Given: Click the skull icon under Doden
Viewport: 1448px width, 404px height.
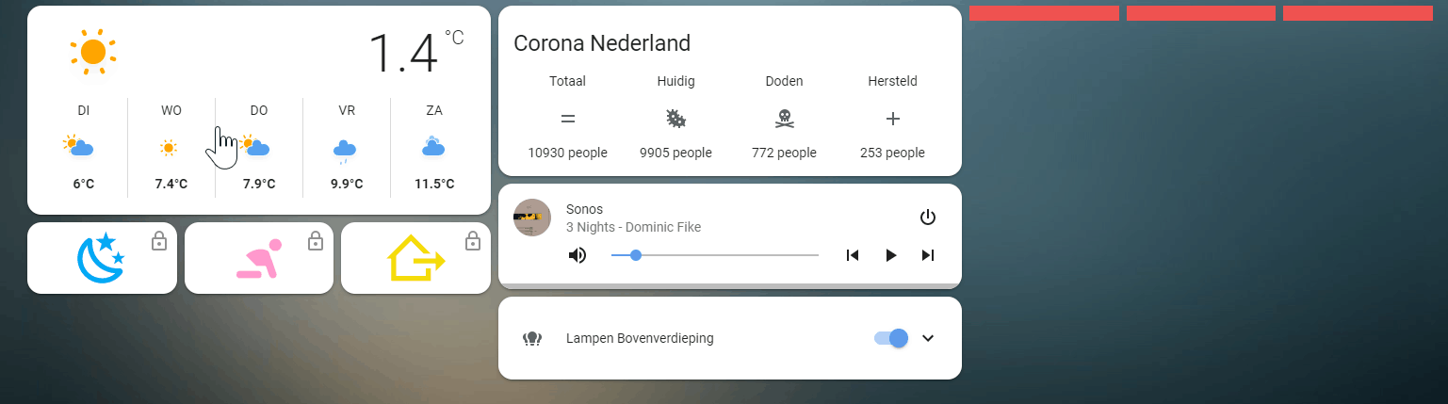Looking at the screenshot, I should coord(784,119).
